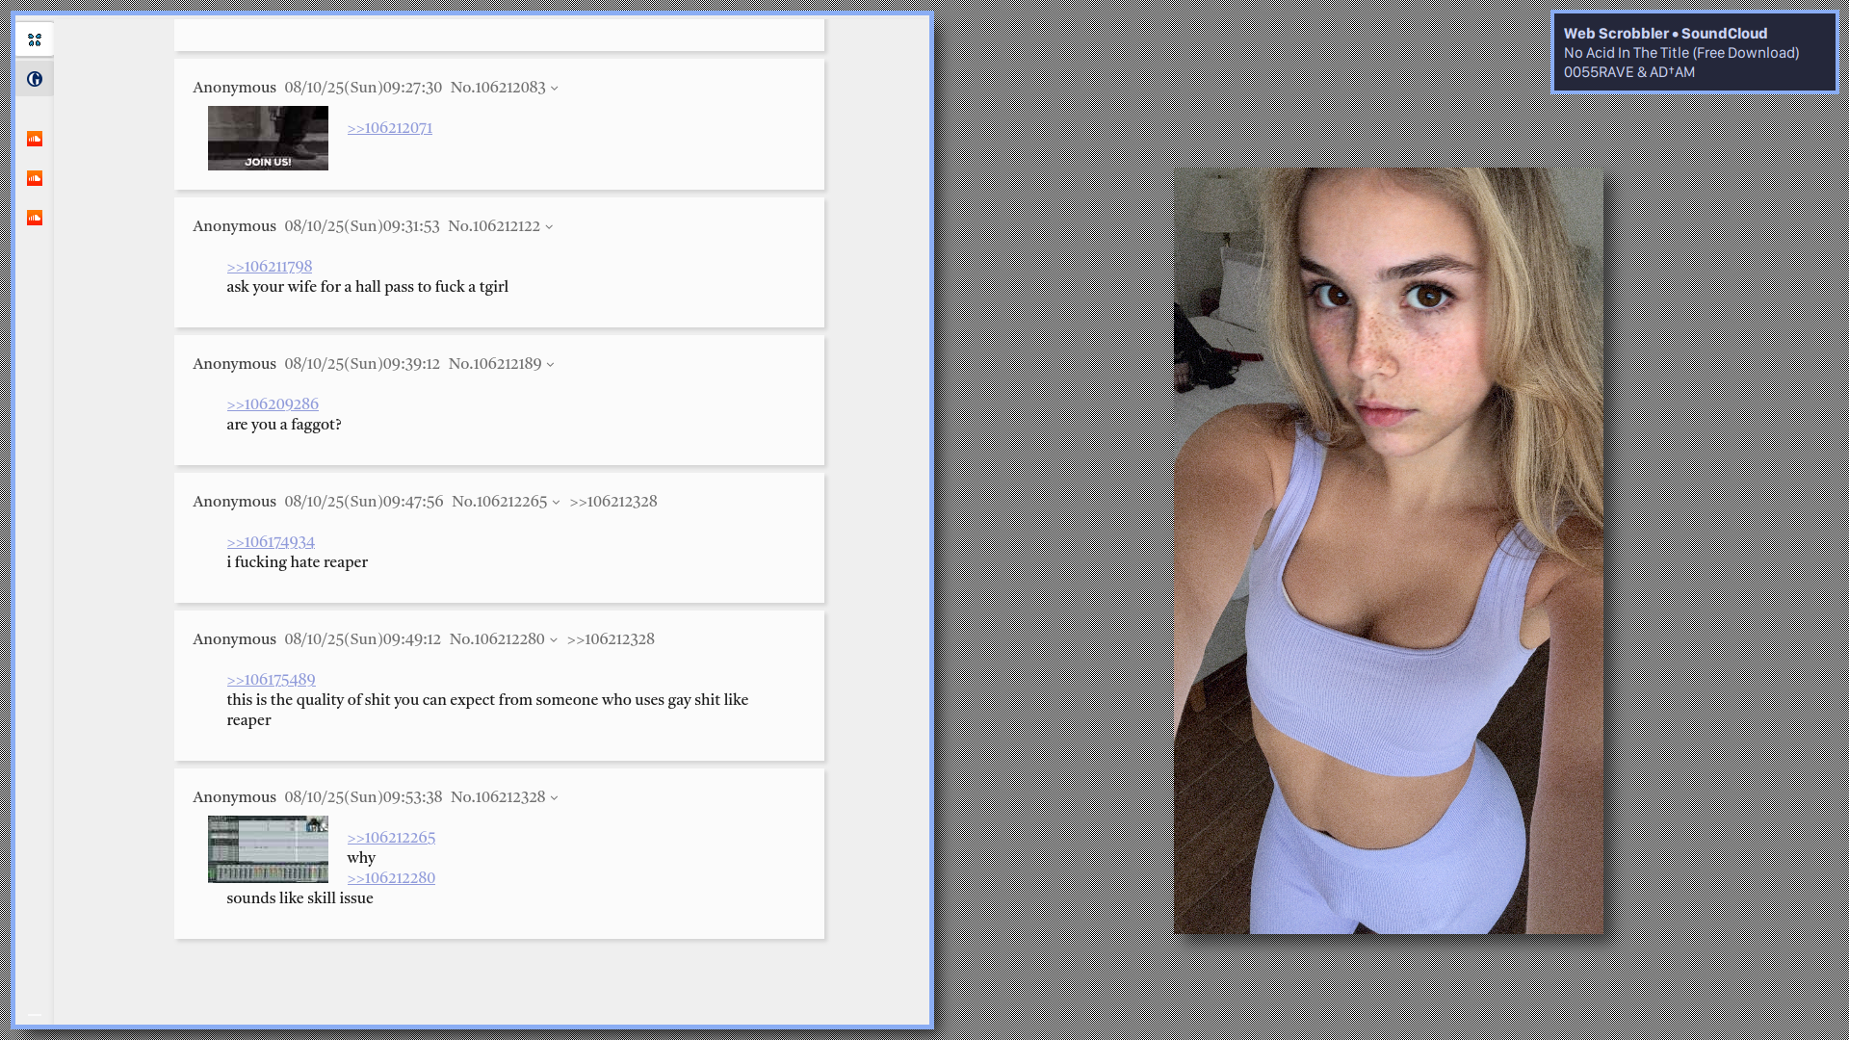Open post menu arrow for No.106212328
This screenshot has height=1040, width=1849.
click(554, 797)
